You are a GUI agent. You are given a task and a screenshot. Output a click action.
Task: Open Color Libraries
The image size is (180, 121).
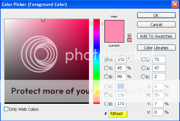pyautogui.click(x=156, y=48)
